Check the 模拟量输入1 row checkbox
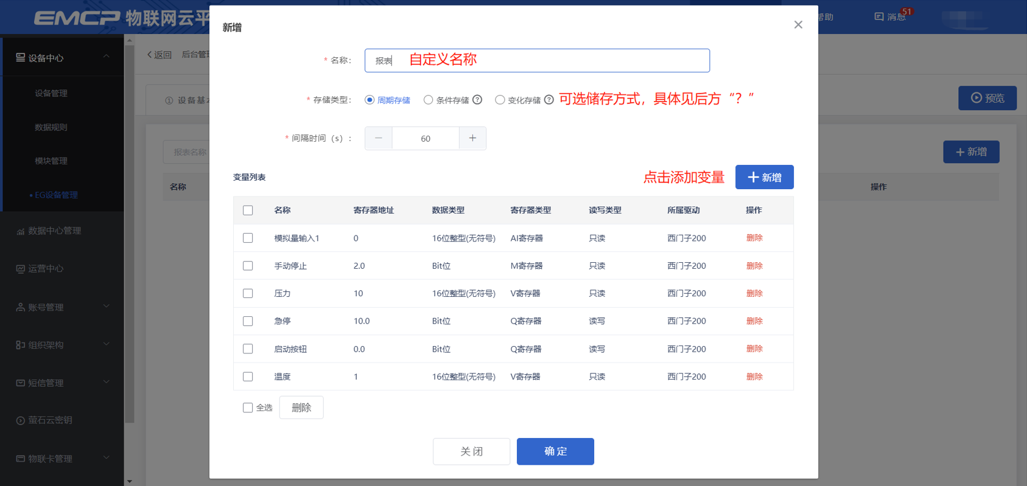This screenshot has height=486, width=1027. 248,238
